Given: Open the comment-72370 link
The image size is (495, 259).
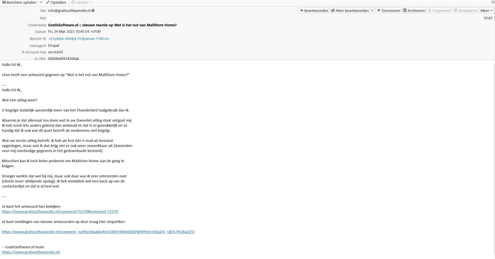Looking at the screenshot, I should pos(60,212).
